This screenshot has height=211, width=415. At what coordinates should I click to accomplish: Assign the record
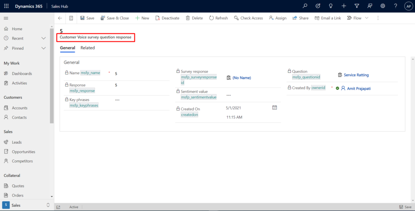click(278, 18)
